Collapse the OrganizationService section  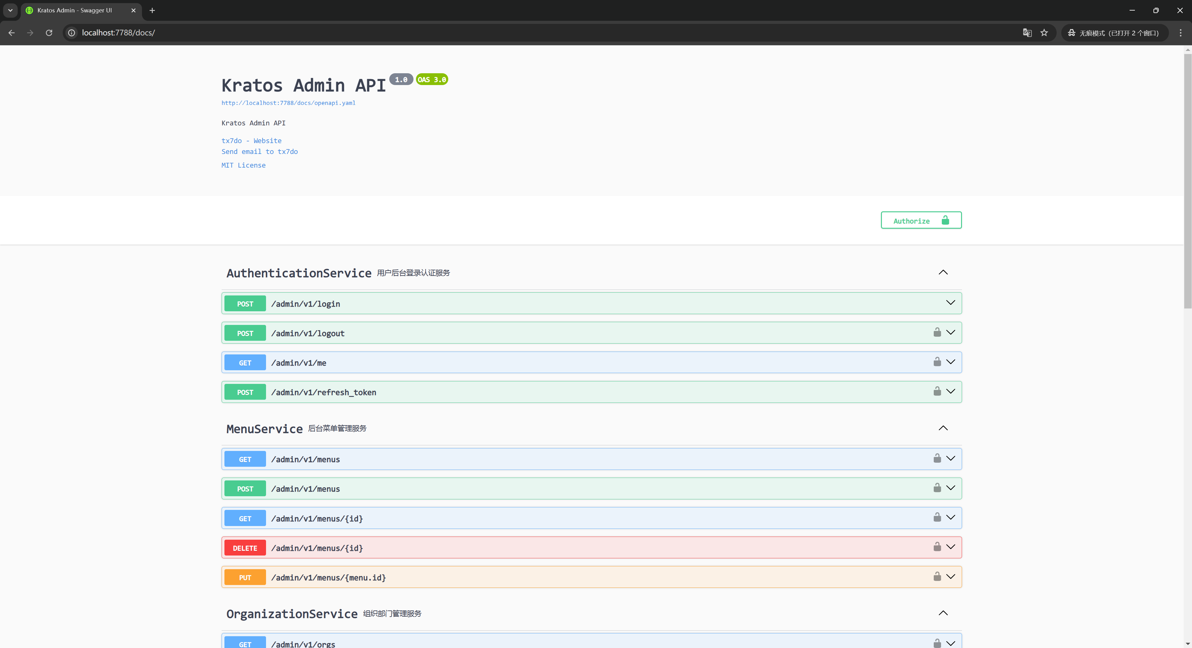[943, 613]
